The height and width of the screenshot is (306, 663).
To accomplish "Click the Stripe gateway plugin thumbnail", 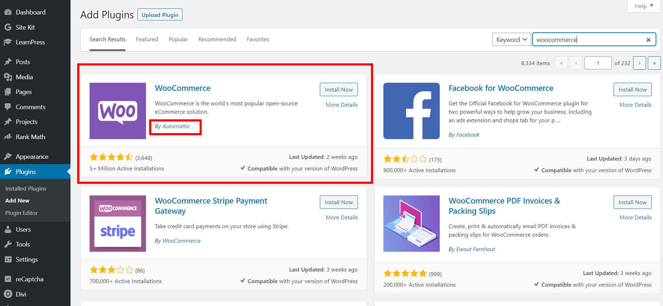I will click(118, 224).
